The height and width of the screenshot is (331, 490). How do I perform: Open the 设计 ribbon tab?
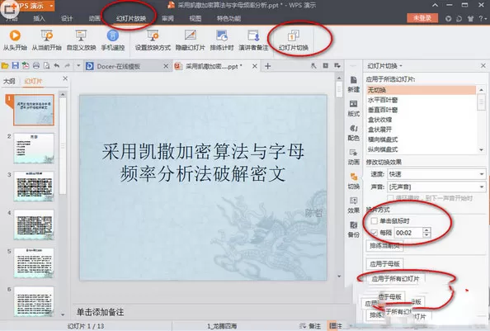67,18
